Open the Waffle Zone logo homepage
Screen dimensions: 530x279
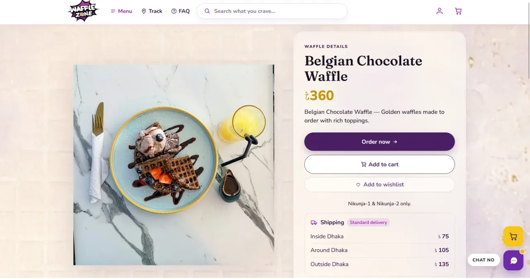point(84,11)
